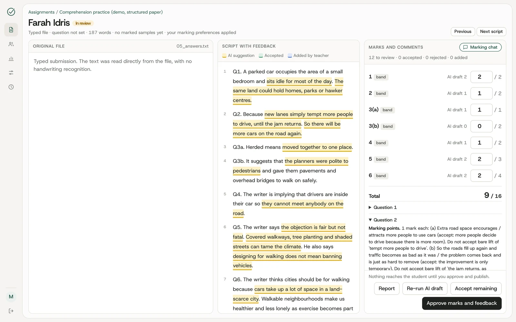Viewport: 516px width, 322px height.
Task: Select highlight 'the planners were polite to'
Action: [x=316, y=161]
